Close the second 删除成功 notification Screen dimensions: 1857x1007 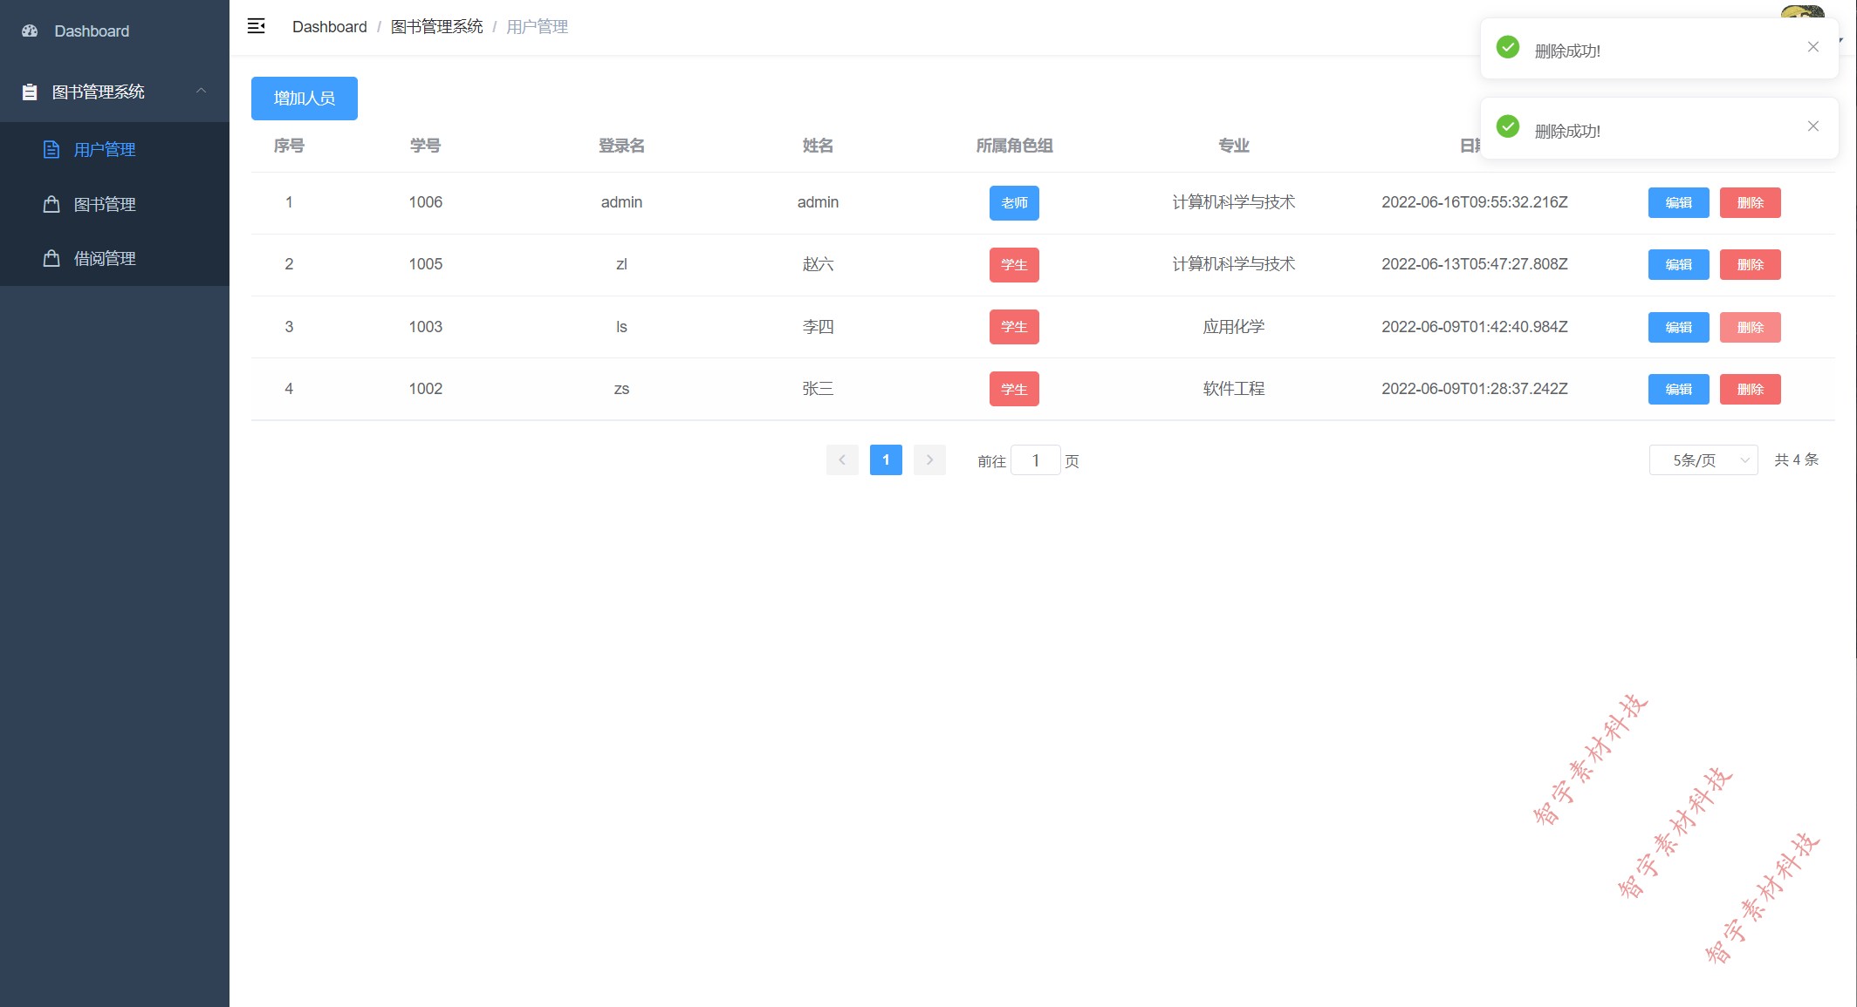(1813, 126)
